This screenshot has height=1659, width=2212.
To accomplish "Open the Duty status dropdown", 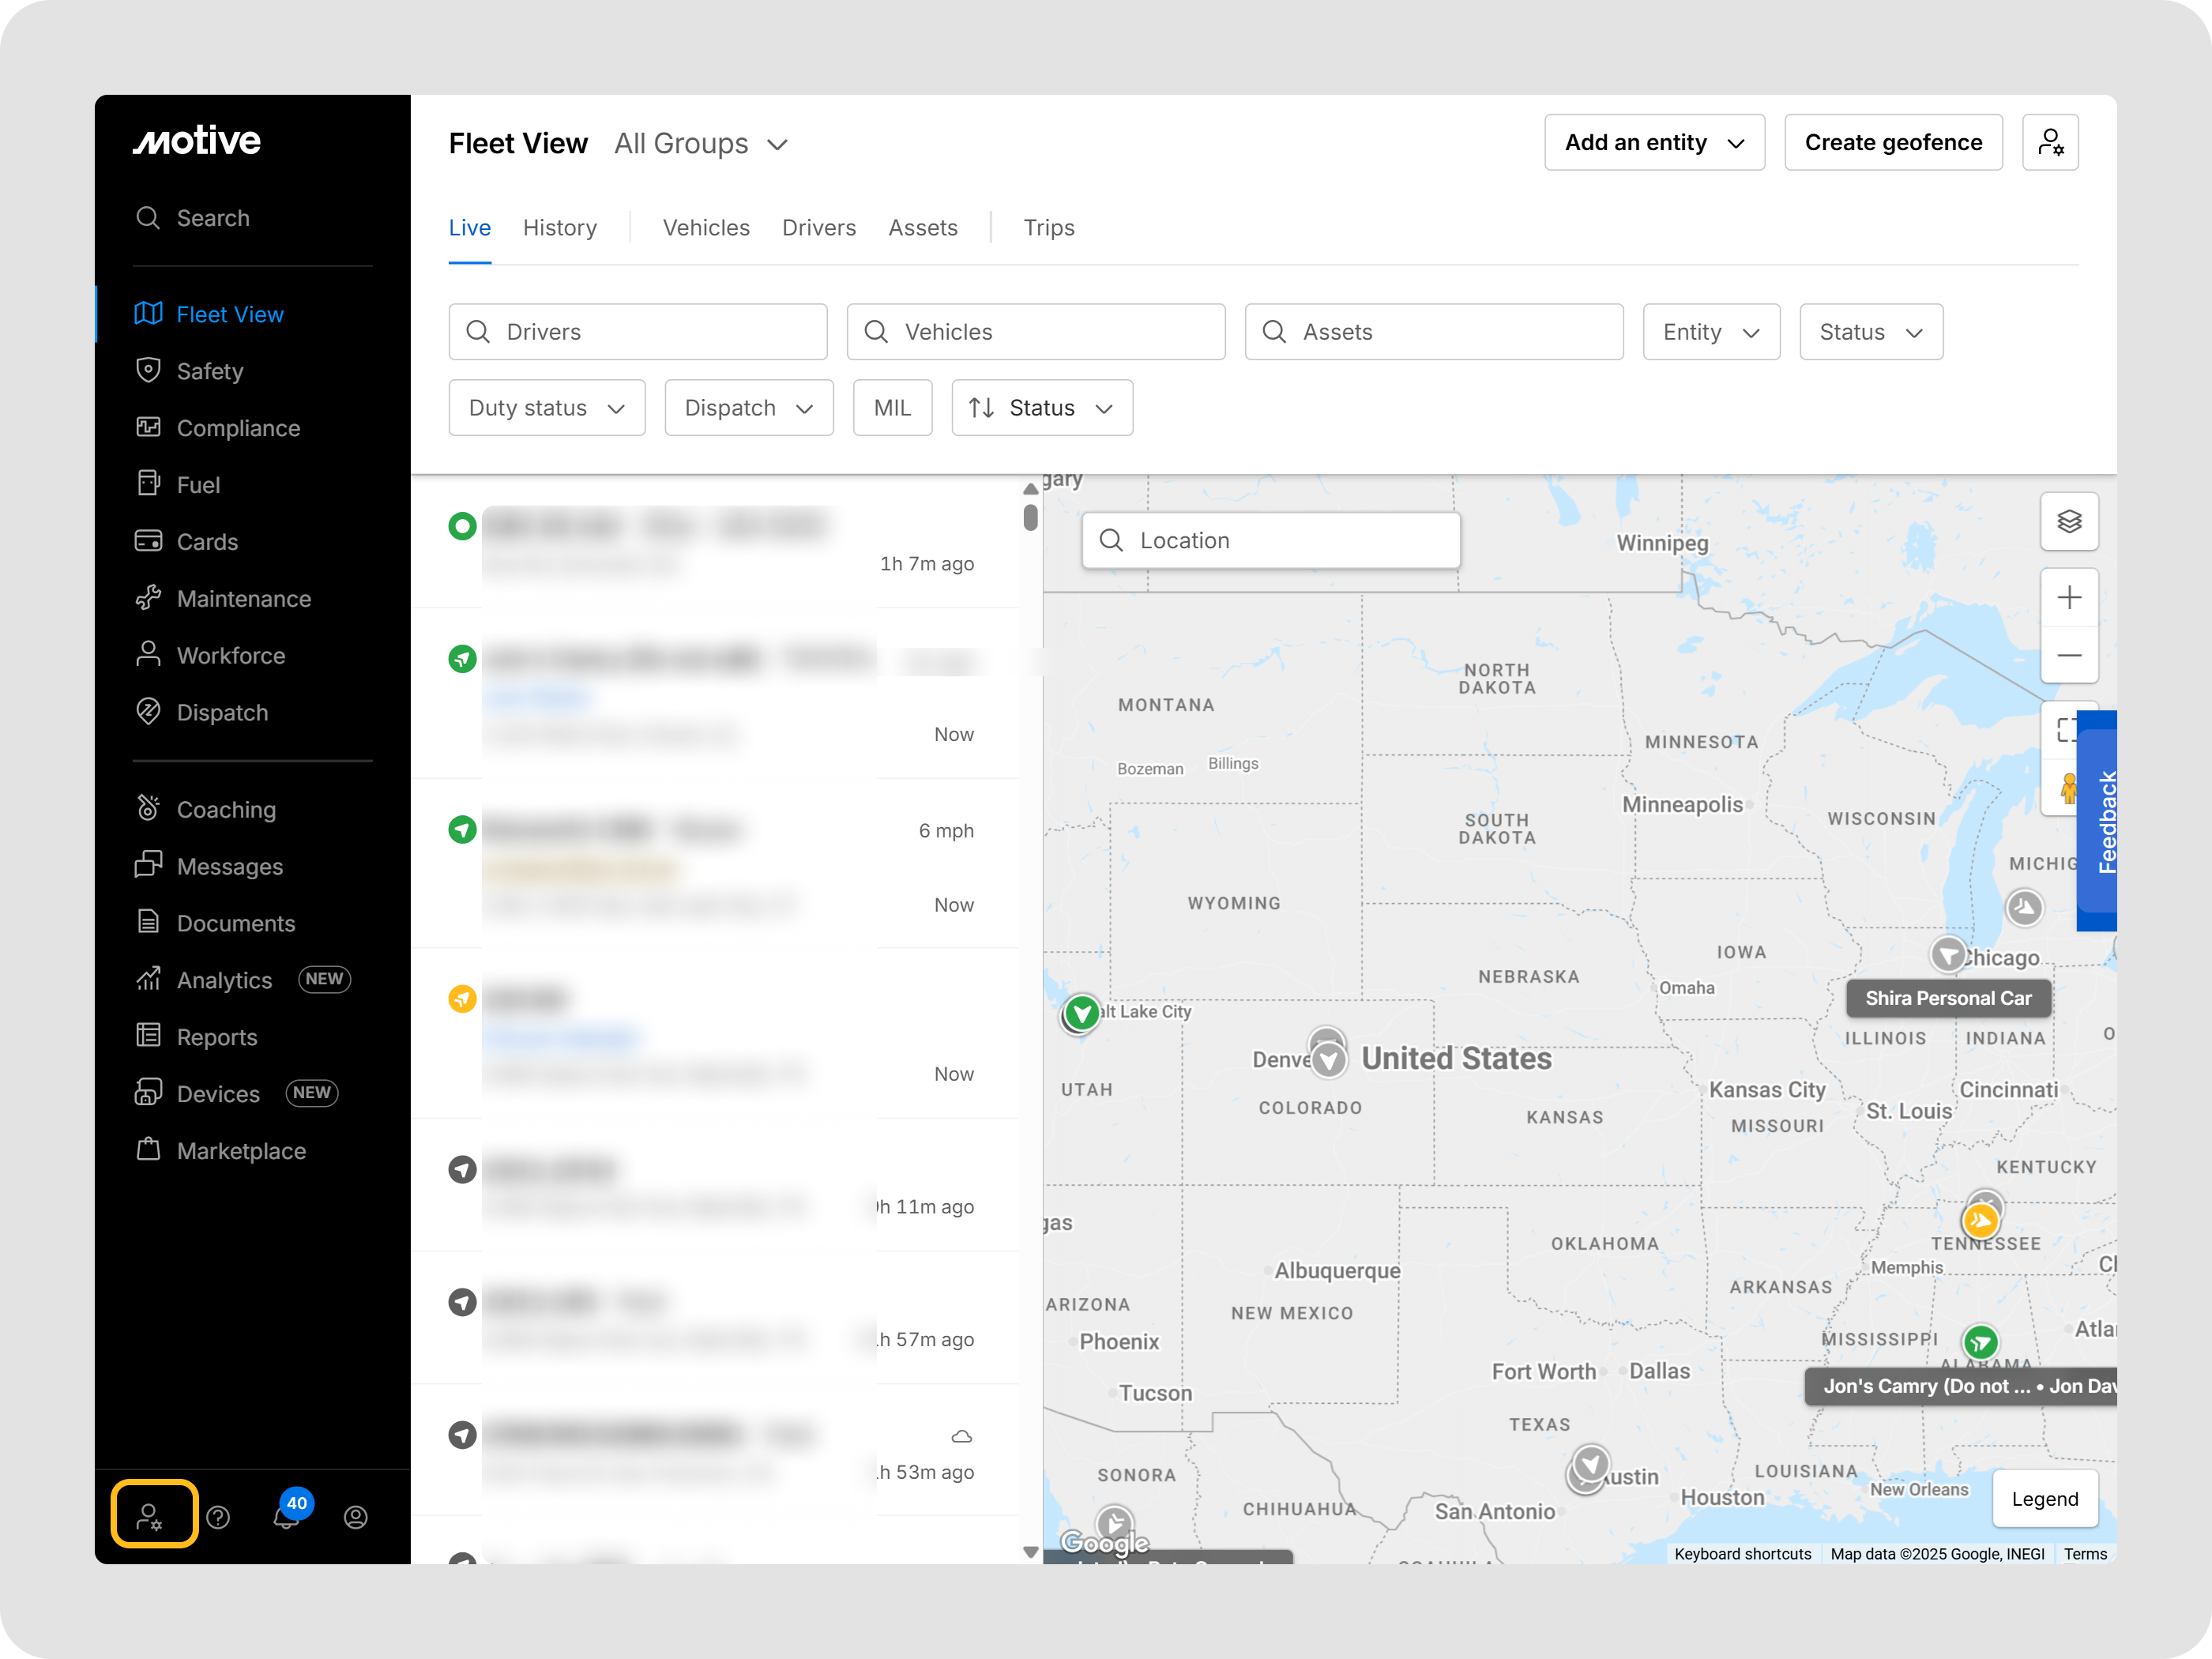I will (546, 408).
